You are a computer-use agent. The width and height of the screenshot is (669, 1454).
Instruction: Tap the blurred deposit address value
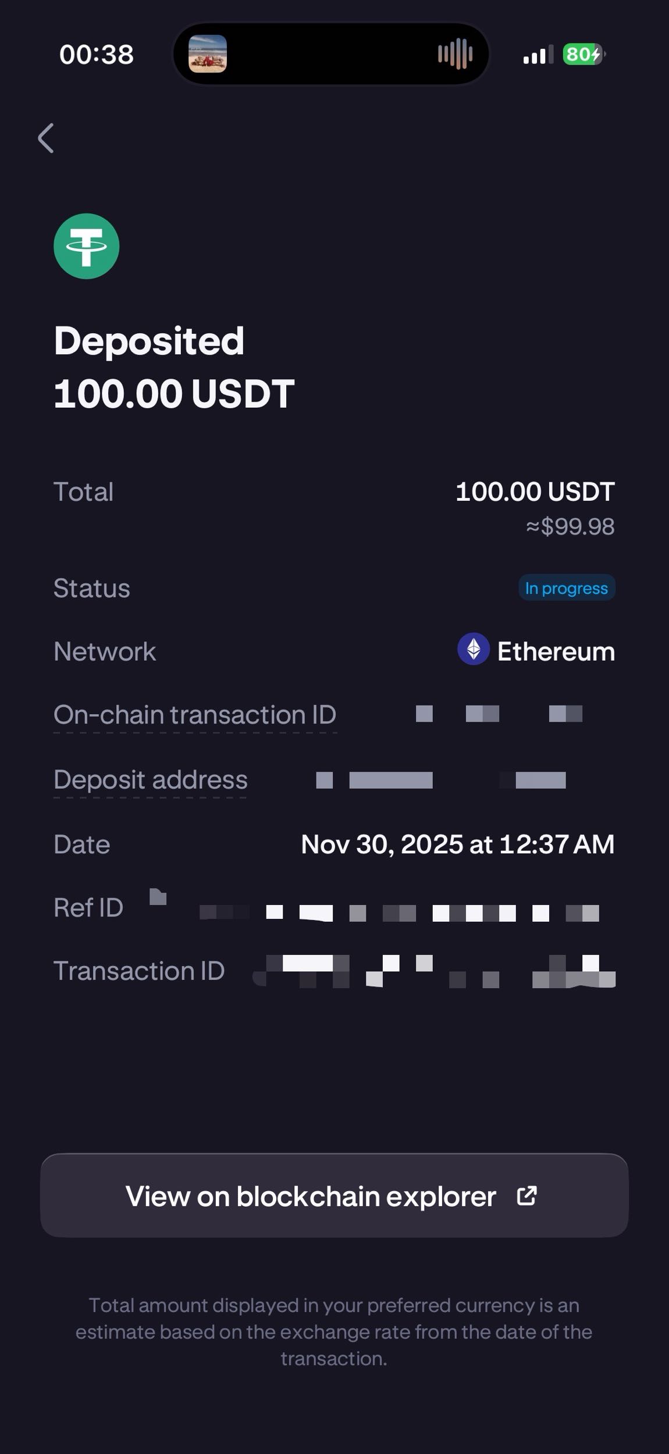pos(440,780)
